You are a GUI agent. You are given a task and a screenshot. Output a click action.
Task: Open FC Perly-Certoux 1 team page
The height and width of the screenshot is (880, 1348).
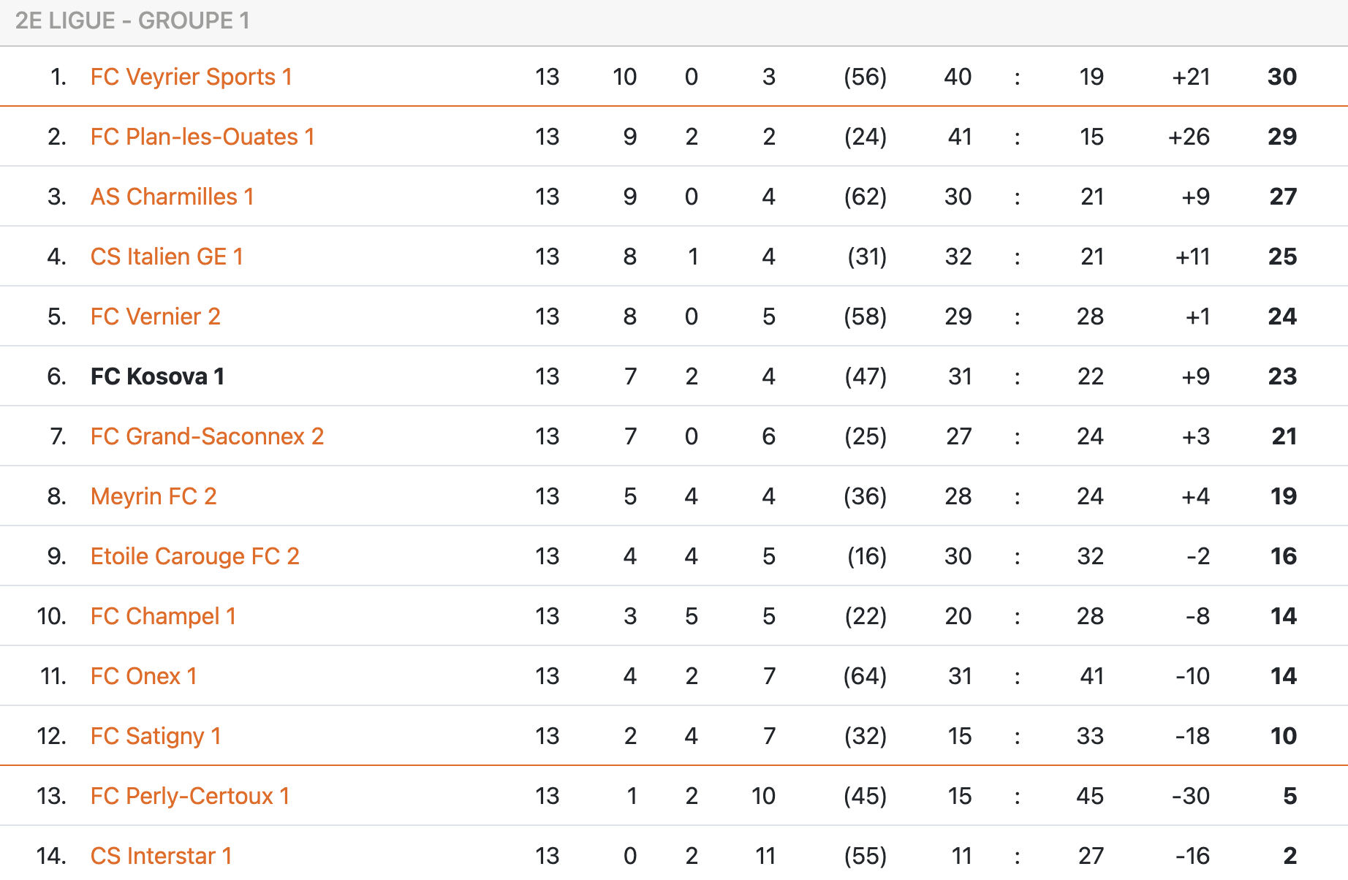click(x=190, y=796)
